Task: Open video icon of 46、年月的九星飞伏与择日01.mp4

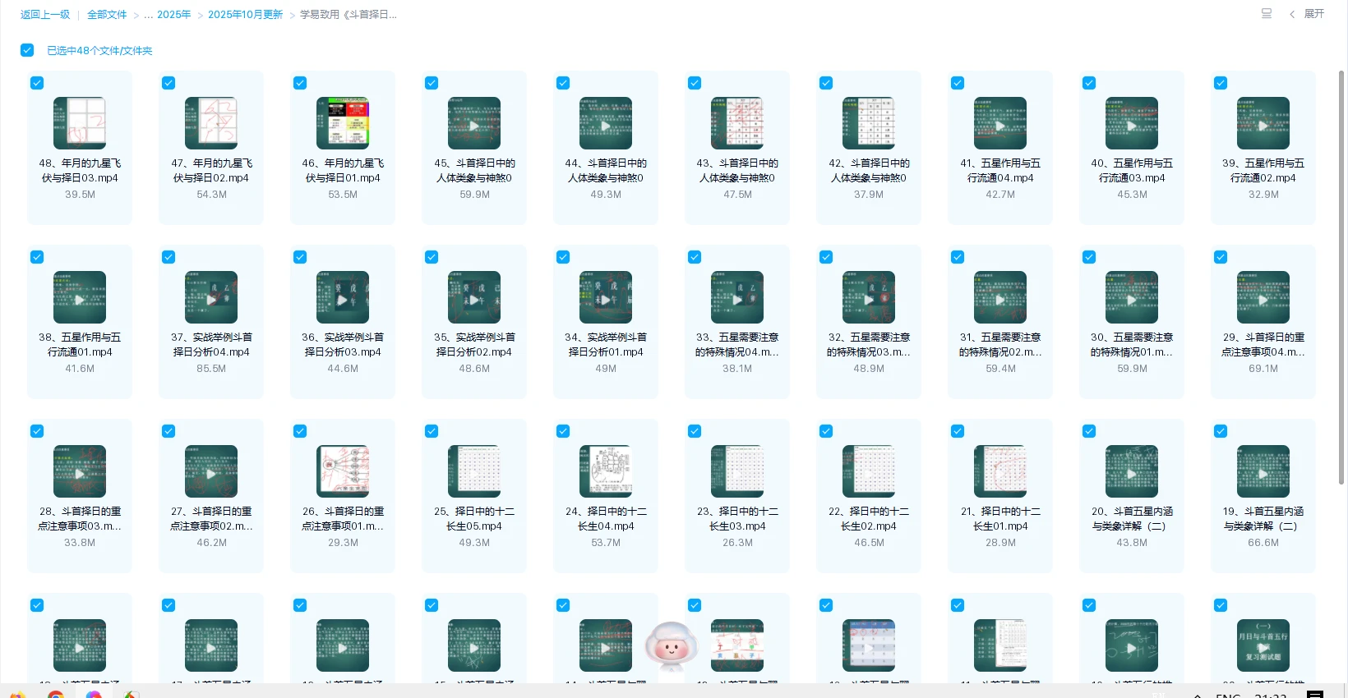Action: click(x=343, y=123)
